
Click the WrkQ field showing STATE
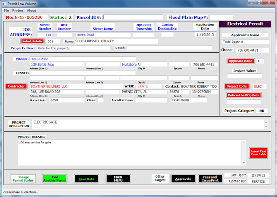(149, 86)
